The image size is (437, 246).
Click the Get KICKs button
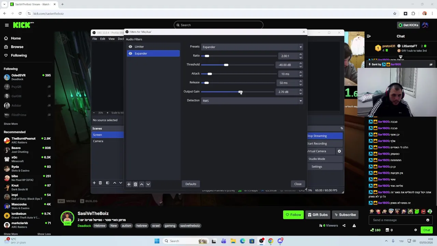coord(408,25)
